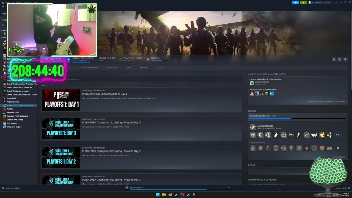Open the Punto de encuentro tab
This screenshot has height=198, width=352.
click(89, 67)
